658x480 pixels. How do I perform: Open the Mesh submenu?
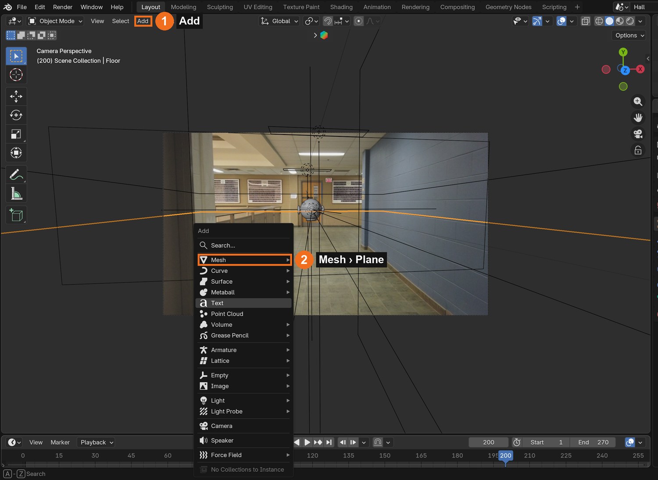pos(244,260)
